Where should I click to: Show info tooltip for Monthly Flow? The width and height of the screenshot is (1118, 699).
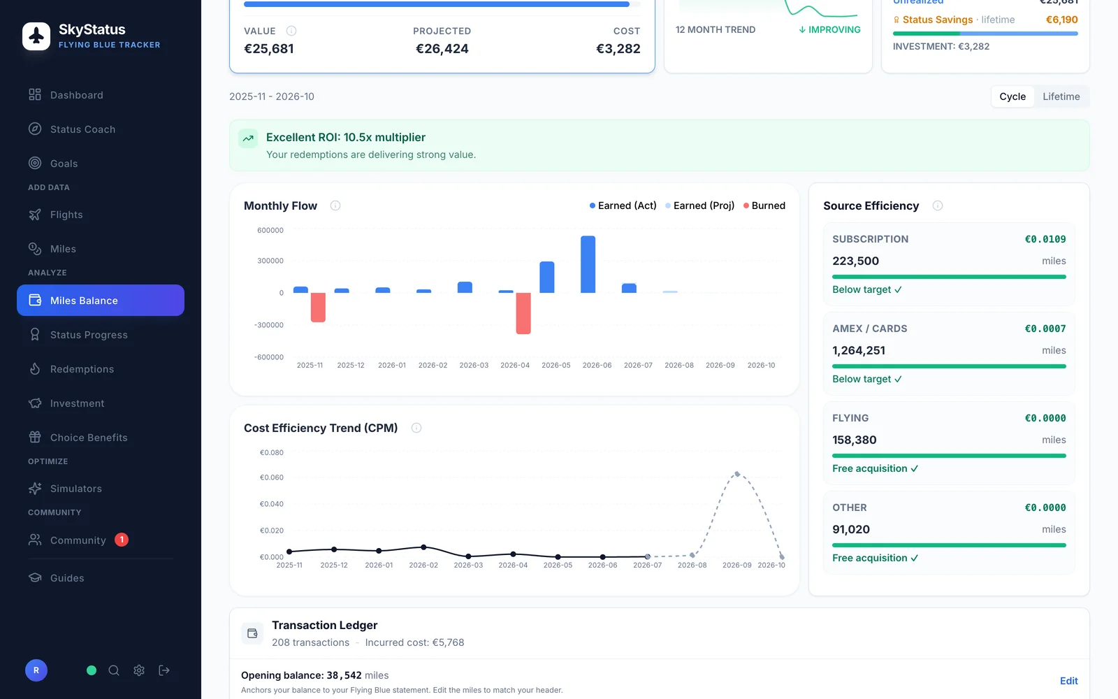[x=335, y=206]
